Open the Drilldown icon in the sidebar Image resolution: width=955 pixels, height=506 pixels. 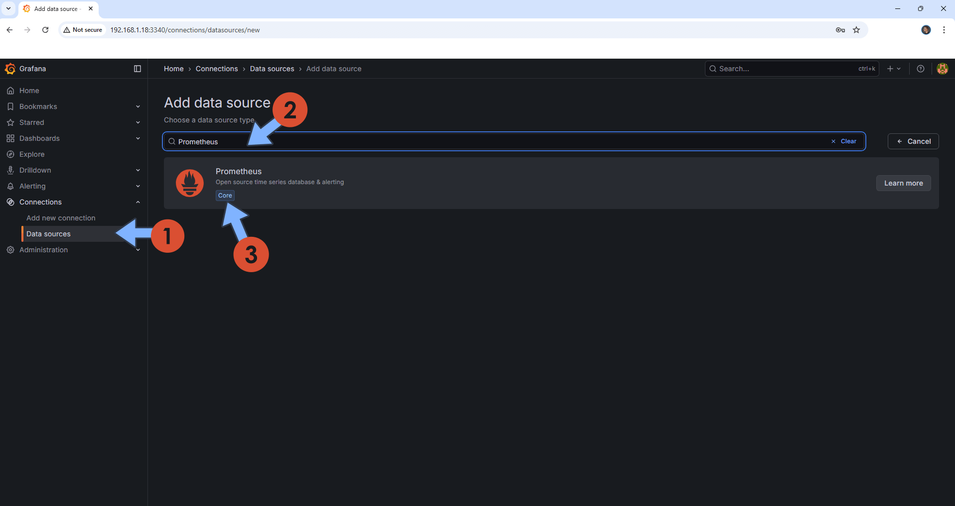point(10,170)
